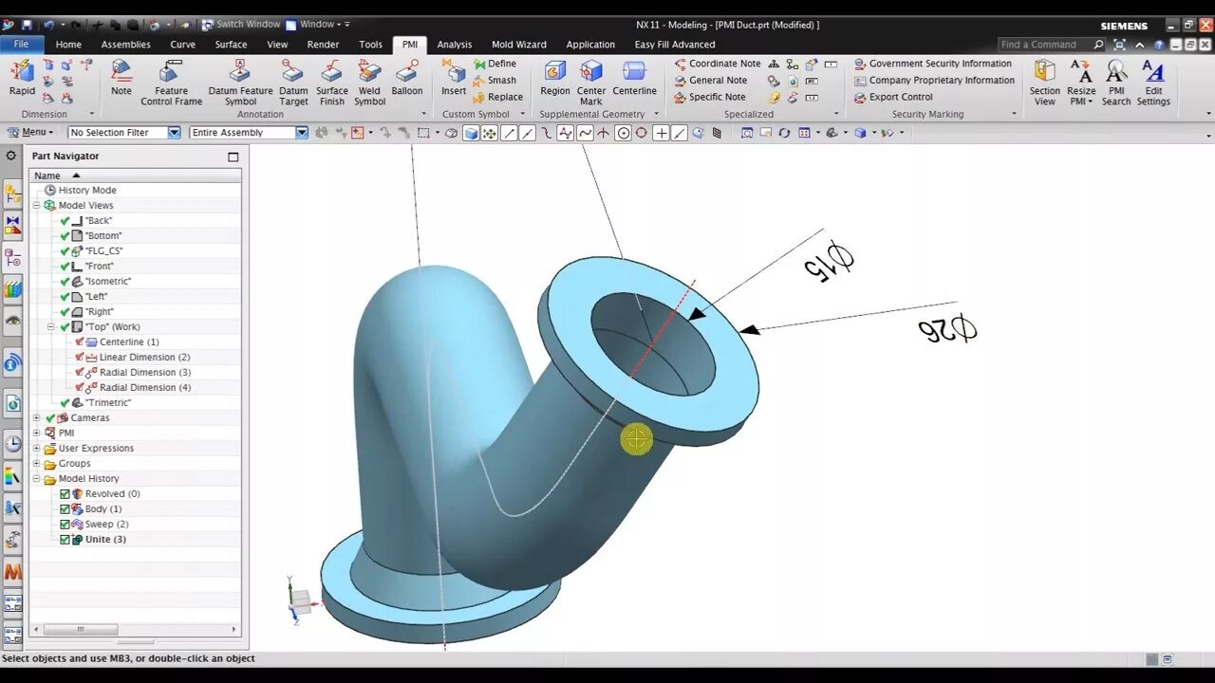This screenshot has height=683, width=1215.
Task: Uncheck the Unite (3) feature in Model History
Action: 65,539
